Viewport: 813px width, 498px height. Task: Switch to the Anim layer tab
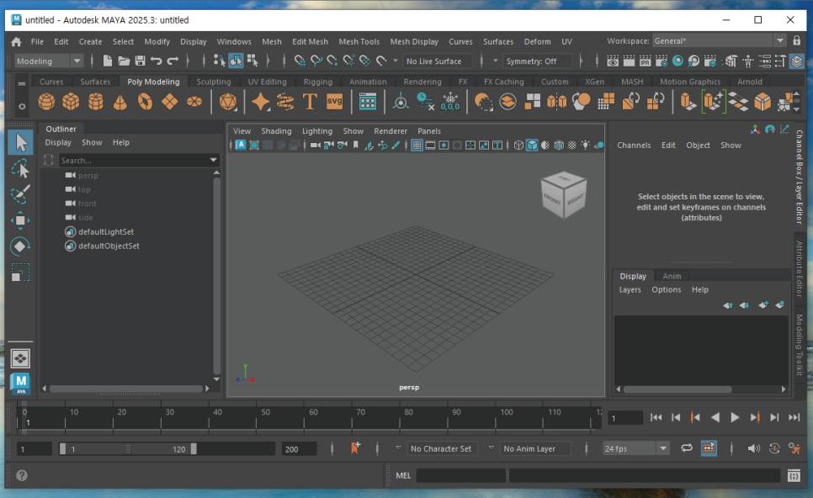point(672,276)
